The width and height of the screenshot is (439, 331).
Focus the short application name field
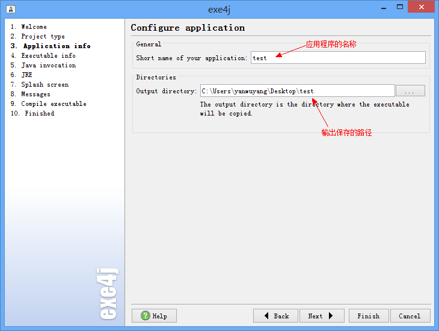(x=338, y=58)
